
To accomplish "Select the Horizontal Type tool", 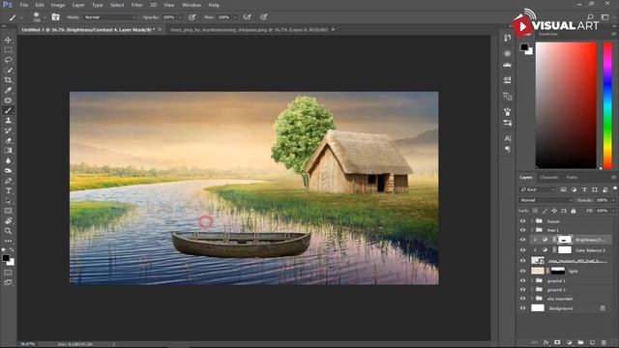I will [8, 191].
